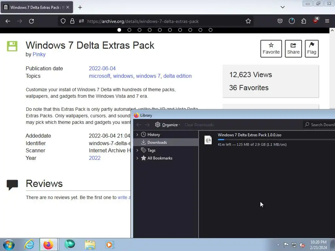The image size is (335, 251).
Task: Open the windows 7 topic link
Action: pos(148,76)
